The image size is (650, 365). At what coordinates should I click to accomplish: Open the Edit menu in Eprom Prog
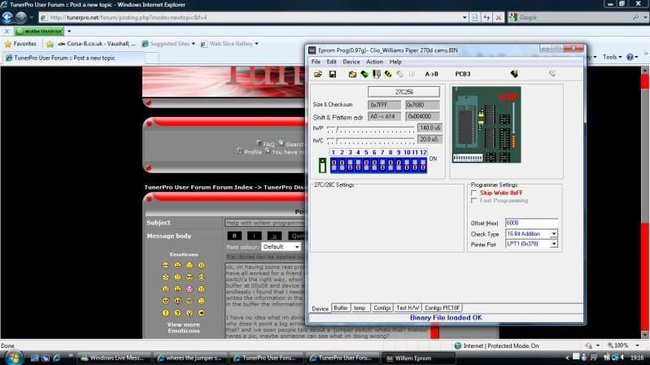tap(331, 62)
